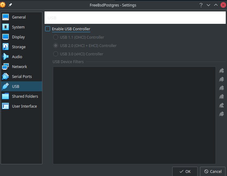Confirm settings with the OK button
Viewport: 227px width, 176px height.
pyautogui.click(x=185, y=171)
